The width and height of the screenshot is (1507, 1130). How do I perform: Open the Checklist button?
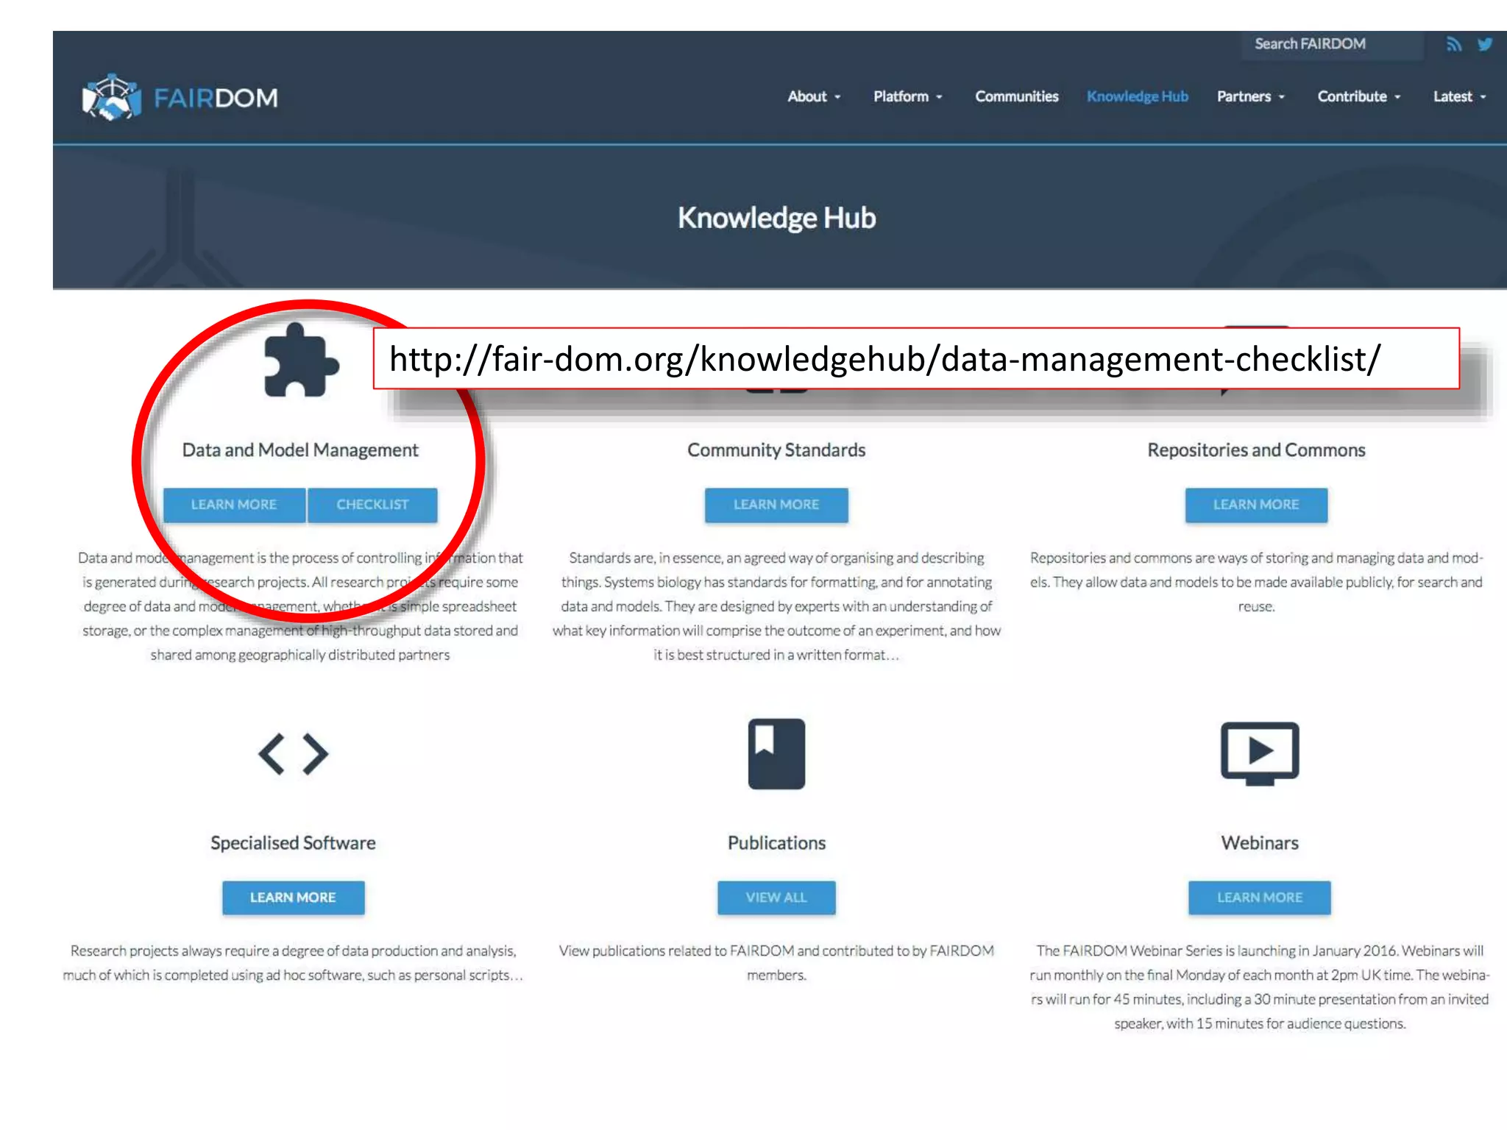point(372,505)
